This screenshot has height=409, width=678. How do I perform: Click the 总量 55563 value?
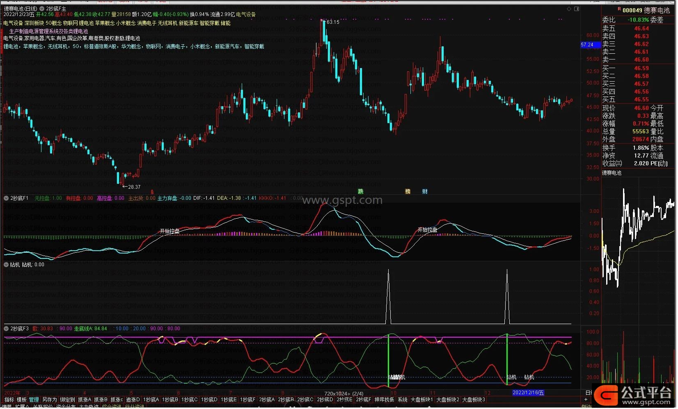(x=641, y=132)
